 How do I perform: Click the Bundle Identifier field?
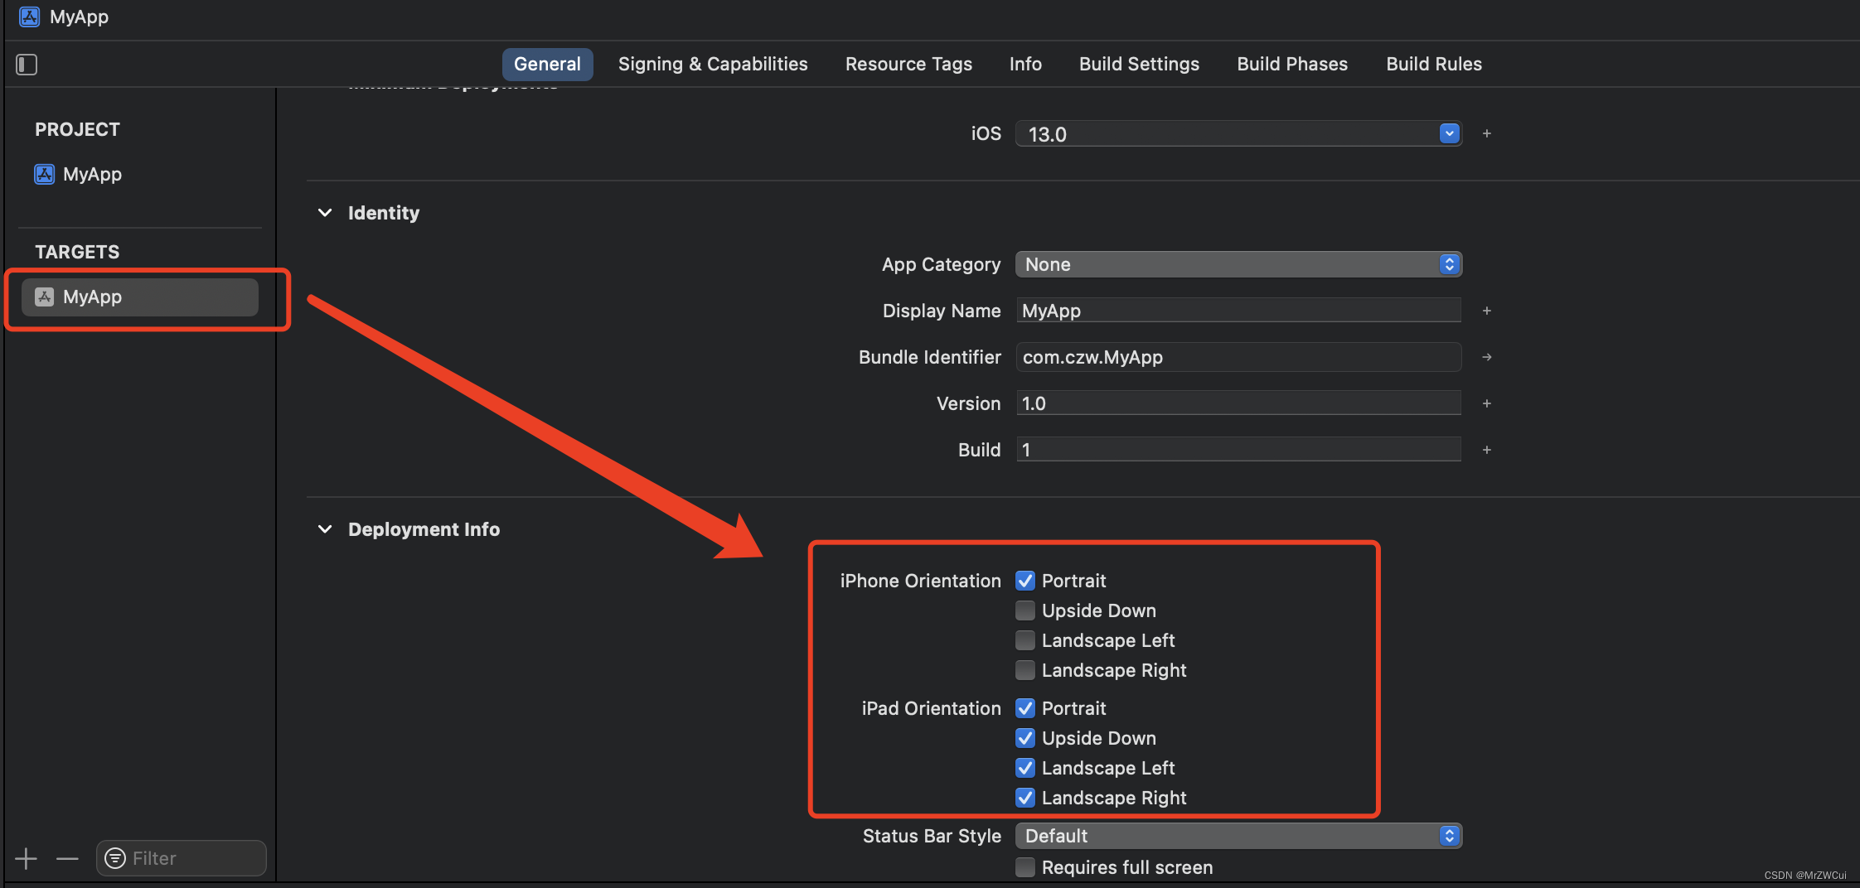(1238, 357)
